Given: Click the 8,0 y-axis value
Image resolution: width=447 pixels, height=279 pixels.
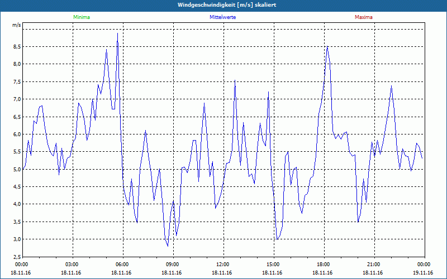Looking at the screenshot, I should click(x=17, y=64).
